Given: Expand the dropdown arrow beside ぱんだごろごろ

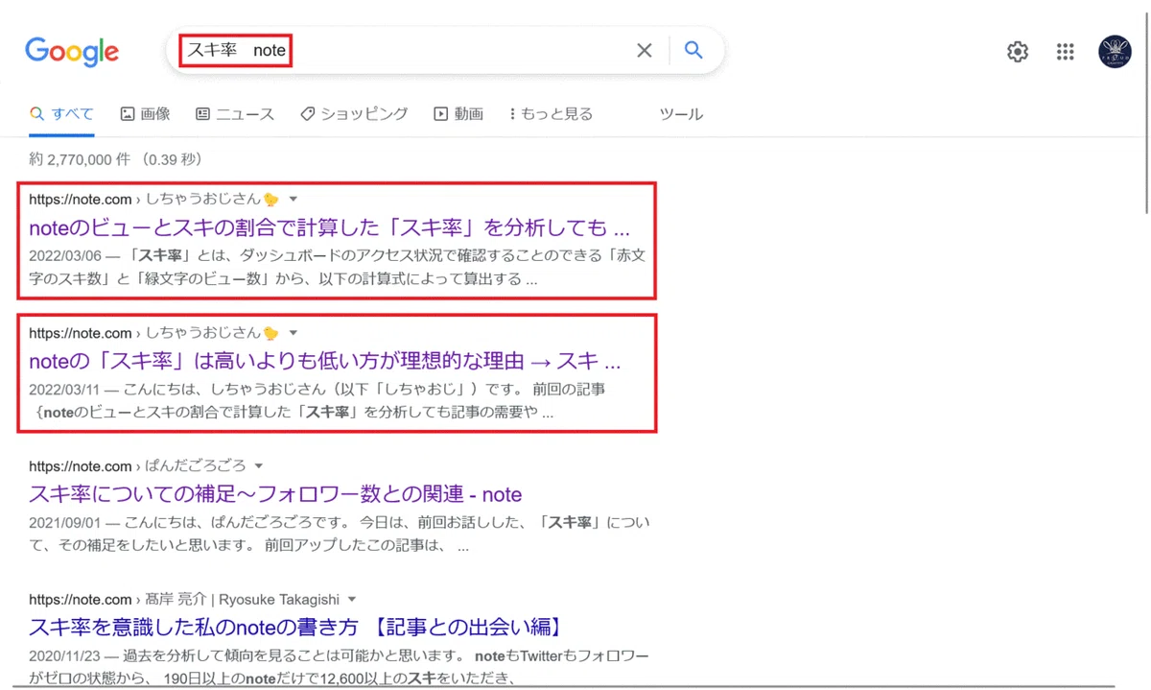Looking at the screenshot, I should [x=258, y=466].
